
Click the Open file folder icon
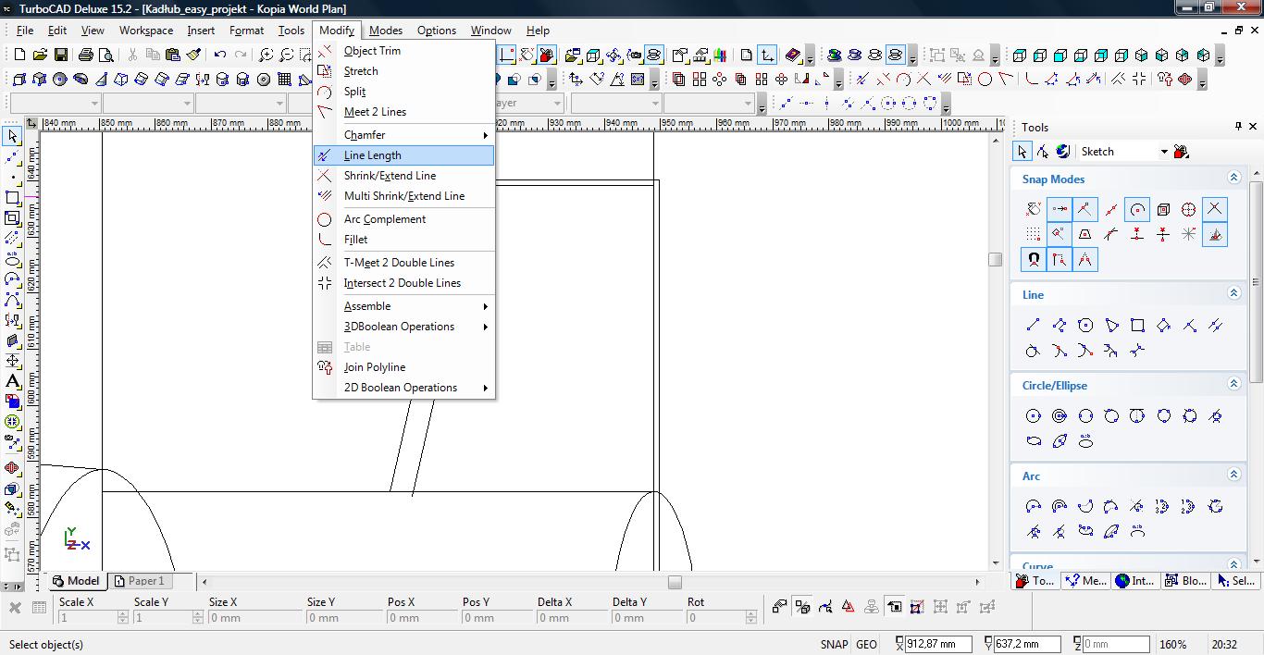tap(40, 56)
